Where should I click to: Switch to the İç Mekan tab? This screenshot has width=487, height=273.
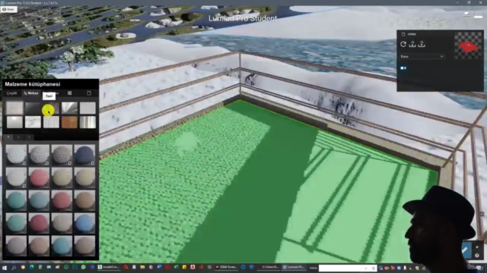31,93
